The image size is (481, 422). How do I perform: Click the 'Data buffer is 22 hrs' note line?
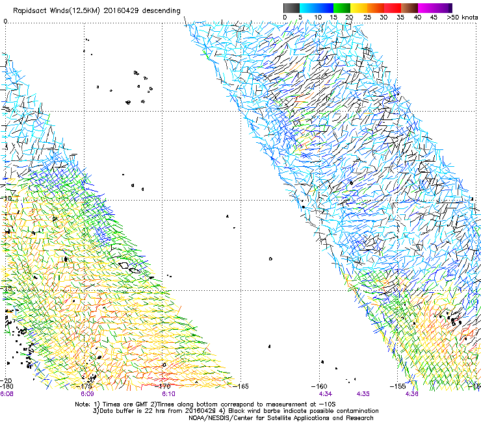[235, 411]
